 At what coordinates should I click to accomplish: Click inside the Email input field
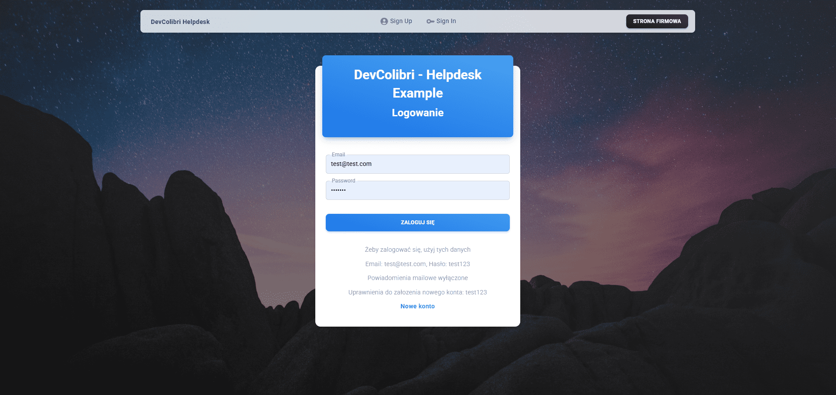click(417, 164)
